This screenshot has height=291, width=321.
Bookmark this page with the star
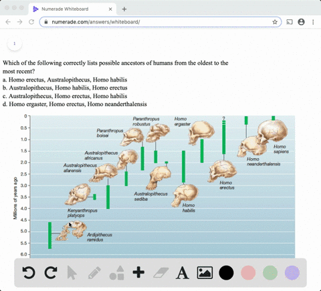click(275, 22)
